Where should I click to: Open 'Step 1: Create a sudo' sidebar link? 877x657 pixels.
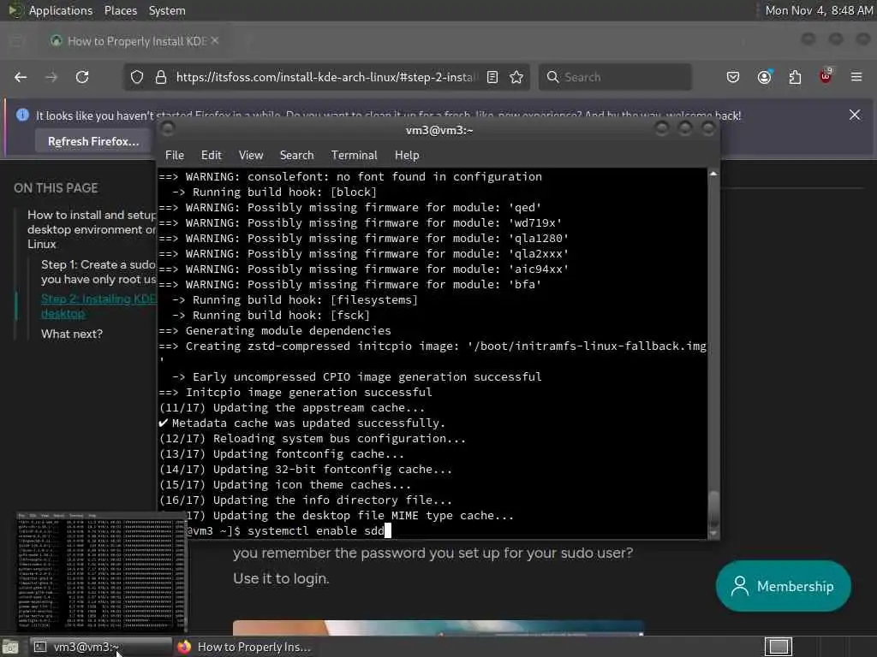point(98,271)
